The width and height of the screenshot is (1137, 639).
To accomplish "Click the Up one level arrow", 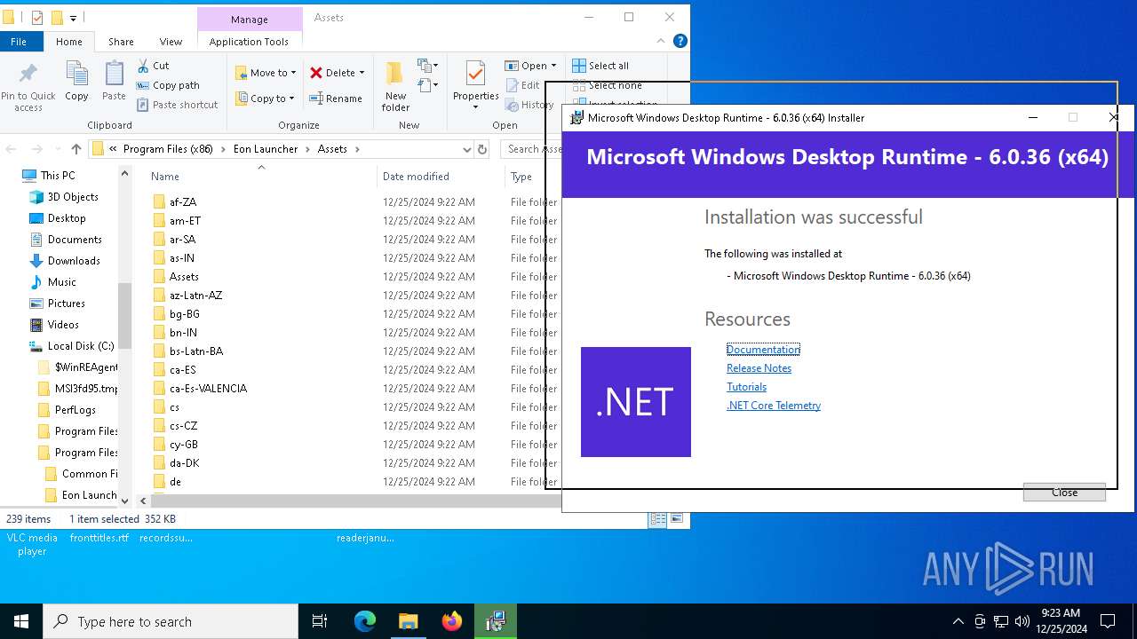I will (x=76, y=149).
